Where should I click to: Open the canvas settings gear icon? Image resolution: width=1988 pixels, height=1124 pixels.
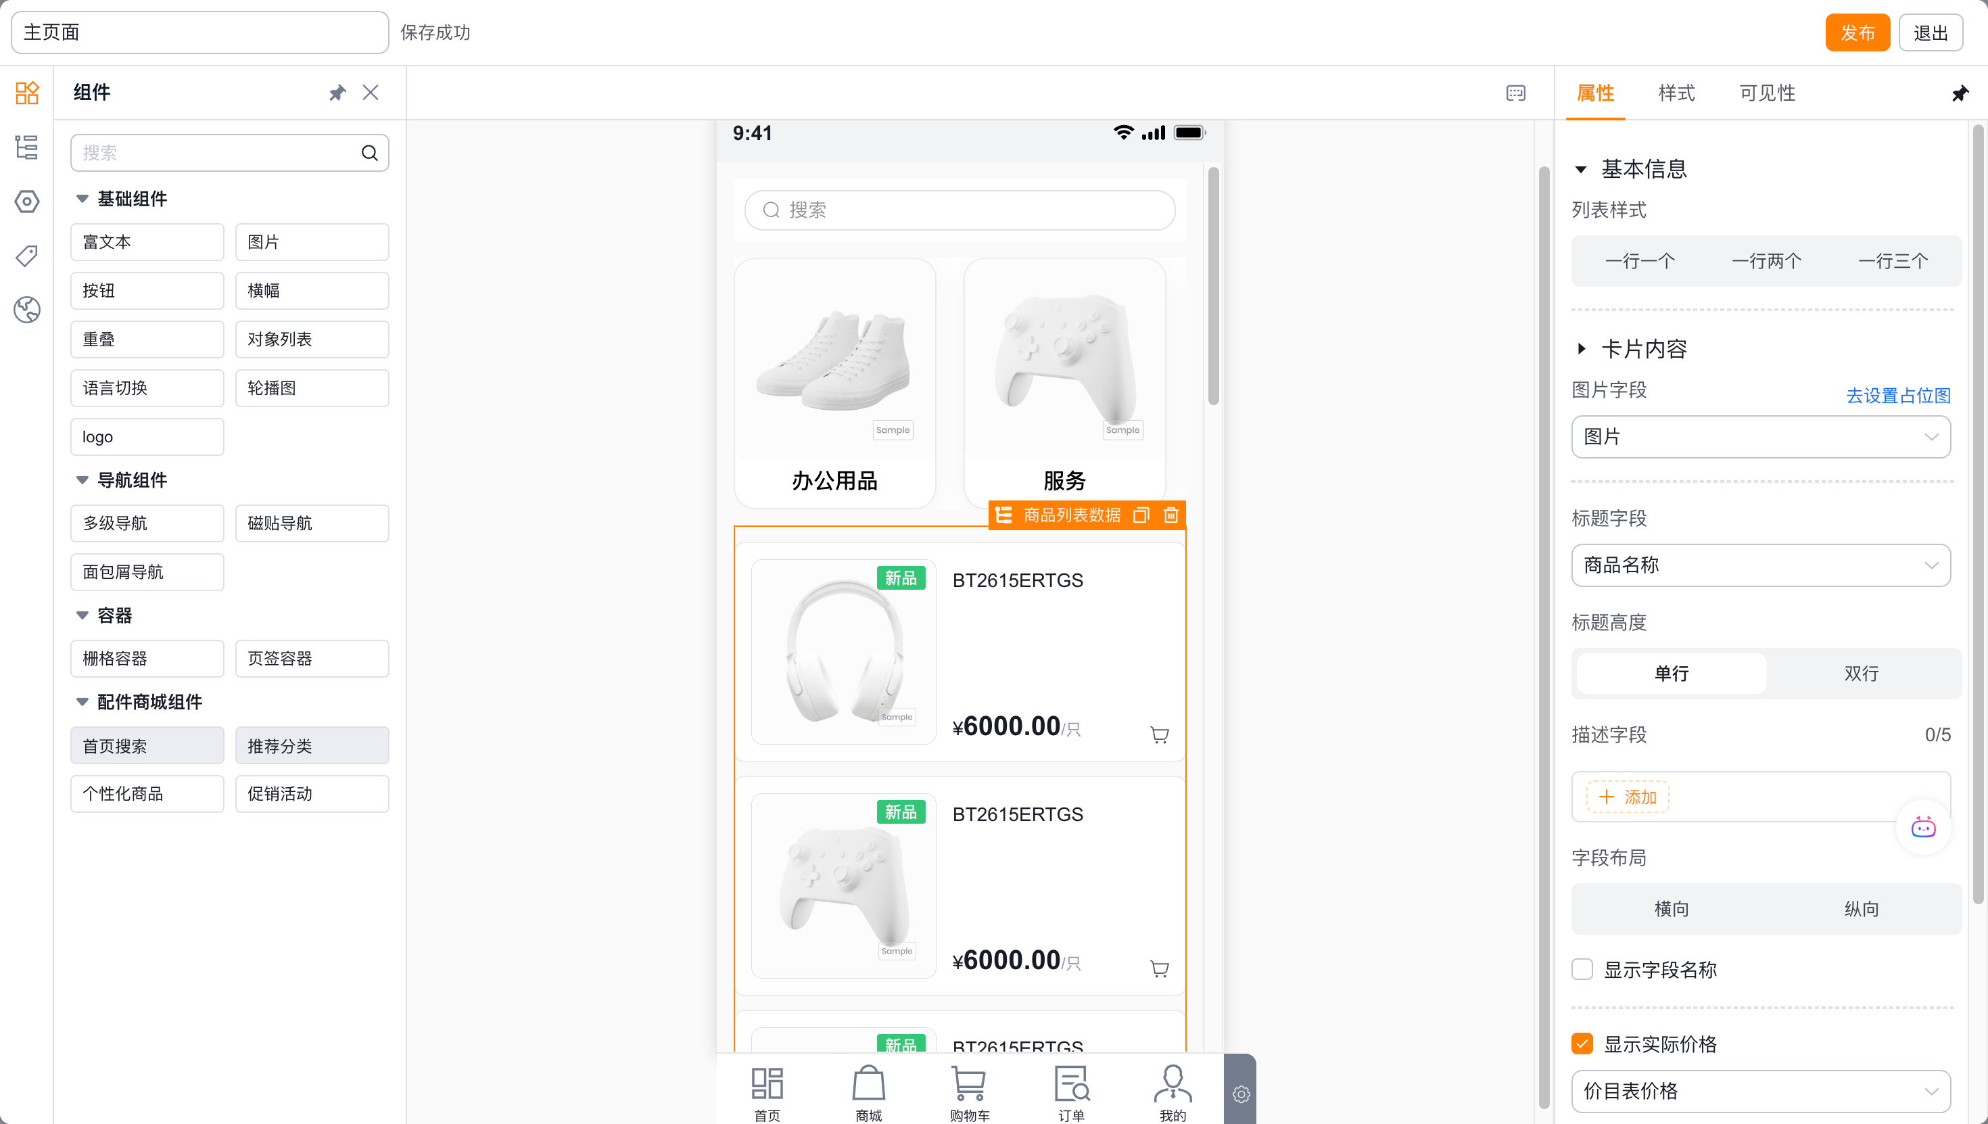coord(1241,1094)
